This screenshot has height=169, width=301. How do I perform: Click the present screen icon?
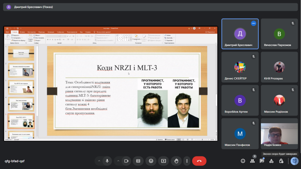click(163, 161)
